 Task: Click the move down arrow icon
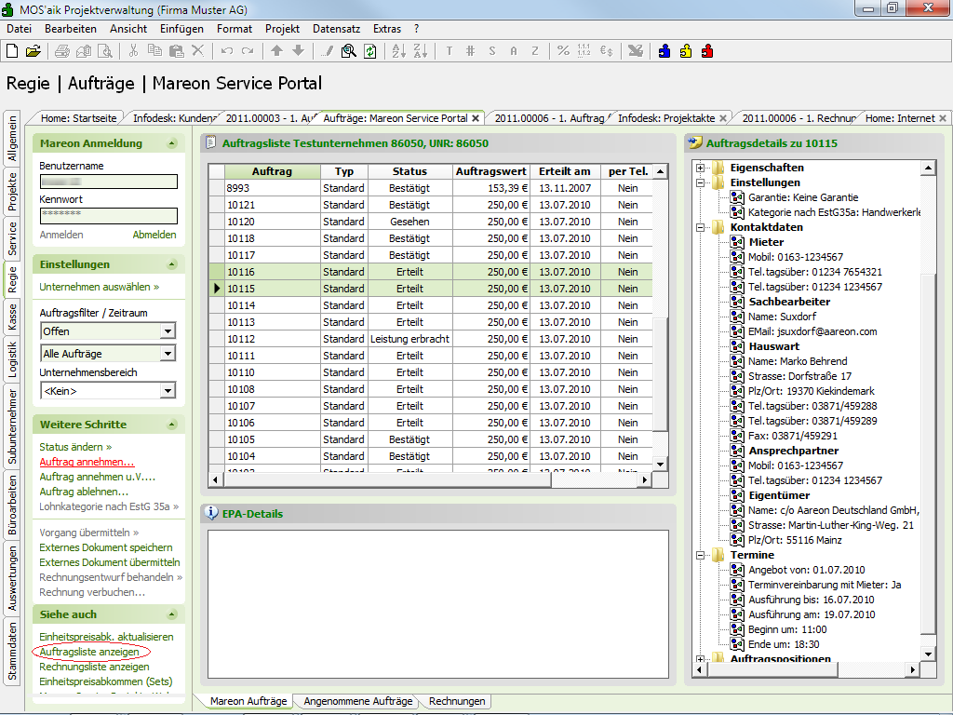click(x=298, y=51)
